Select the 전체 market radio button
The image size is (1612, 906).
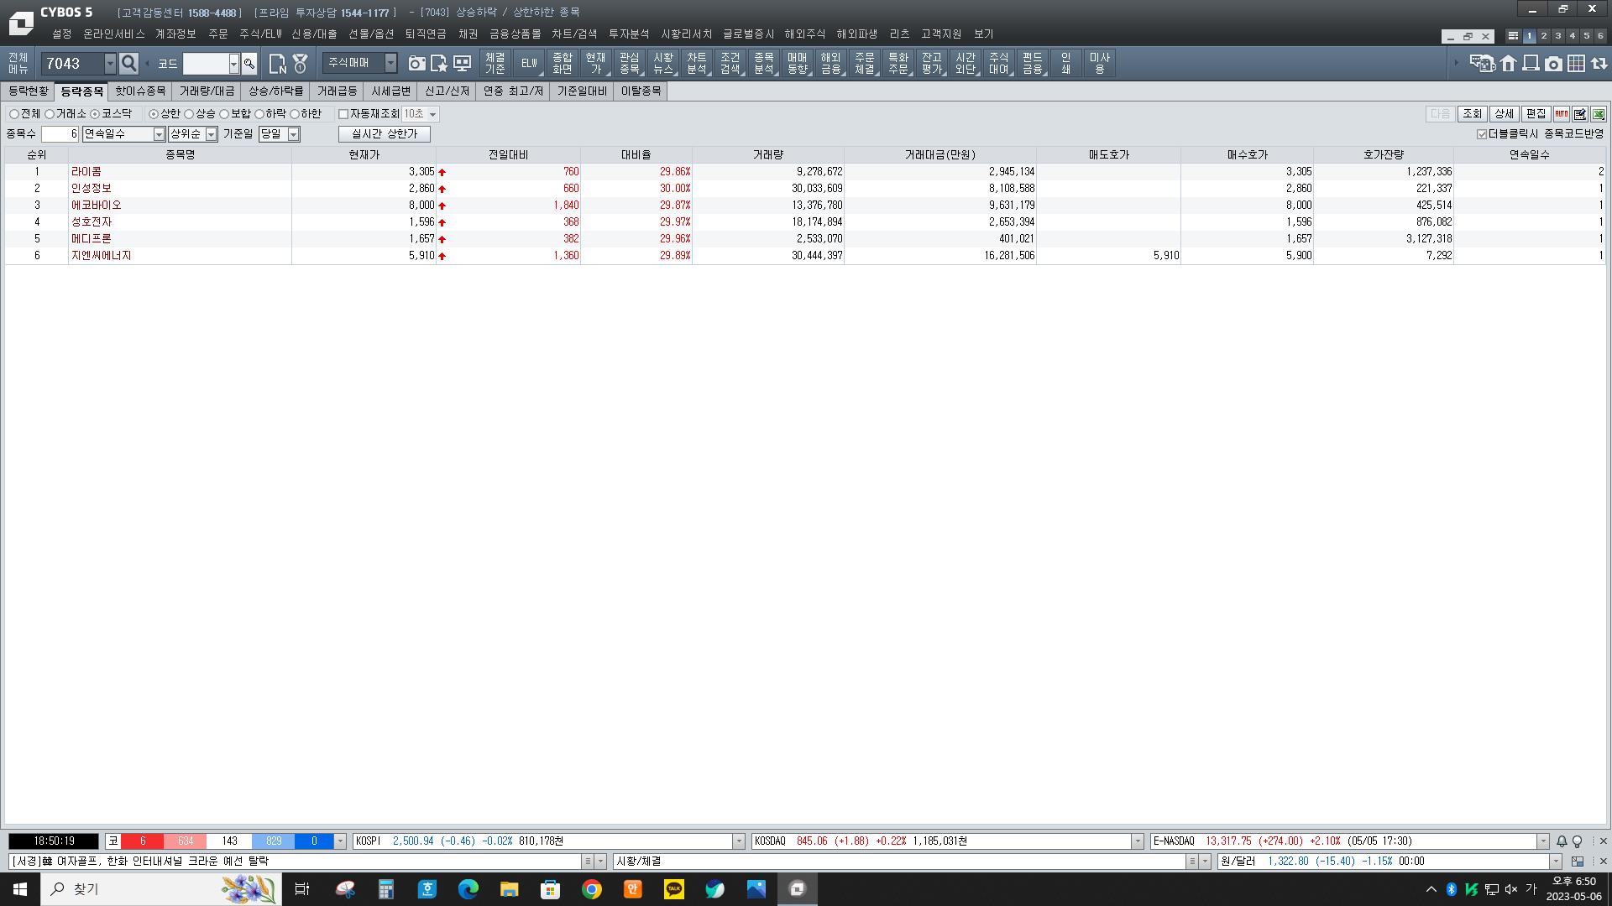pyautogui.click(x=14, y=114)
